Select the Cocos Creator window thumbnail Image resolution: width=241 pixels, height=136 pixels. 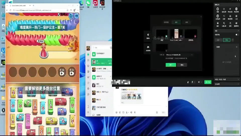click(x=176, y=34)
